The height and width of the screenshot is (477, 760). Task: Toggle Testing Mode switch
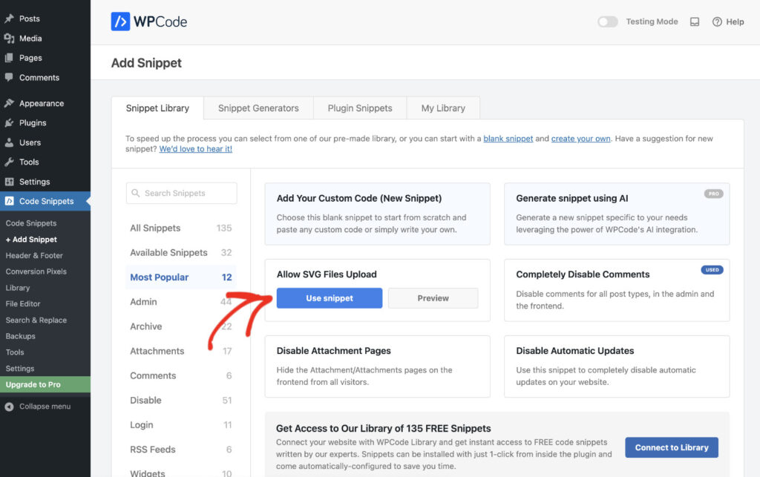[x=607, y=22]
